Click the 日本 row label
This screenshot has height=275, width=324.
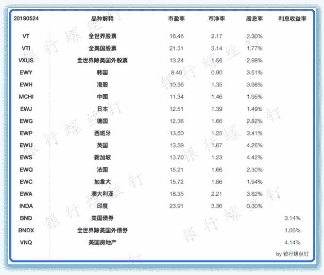pos(102,109)
